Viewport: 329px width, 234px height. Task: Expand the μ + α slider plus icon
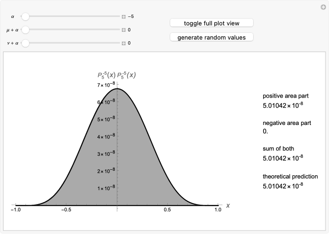(124, 30)
